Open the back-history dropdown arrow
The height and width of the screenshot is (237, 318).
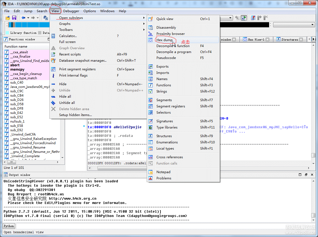point(28,18)
